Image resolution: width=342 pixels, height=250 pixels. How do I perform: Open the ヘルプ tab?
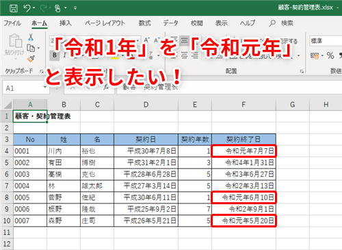point(248,23)
